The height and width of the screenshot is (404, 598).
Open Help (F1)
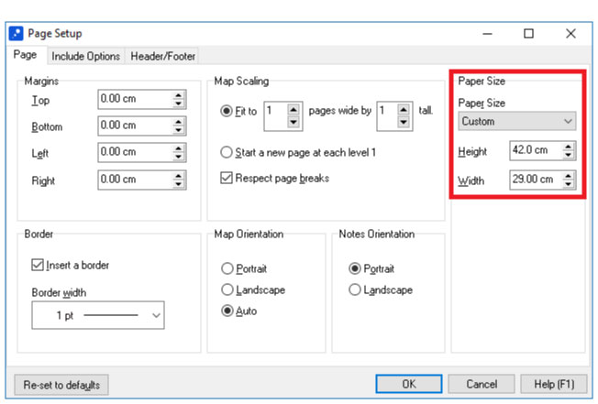(554, 384)
